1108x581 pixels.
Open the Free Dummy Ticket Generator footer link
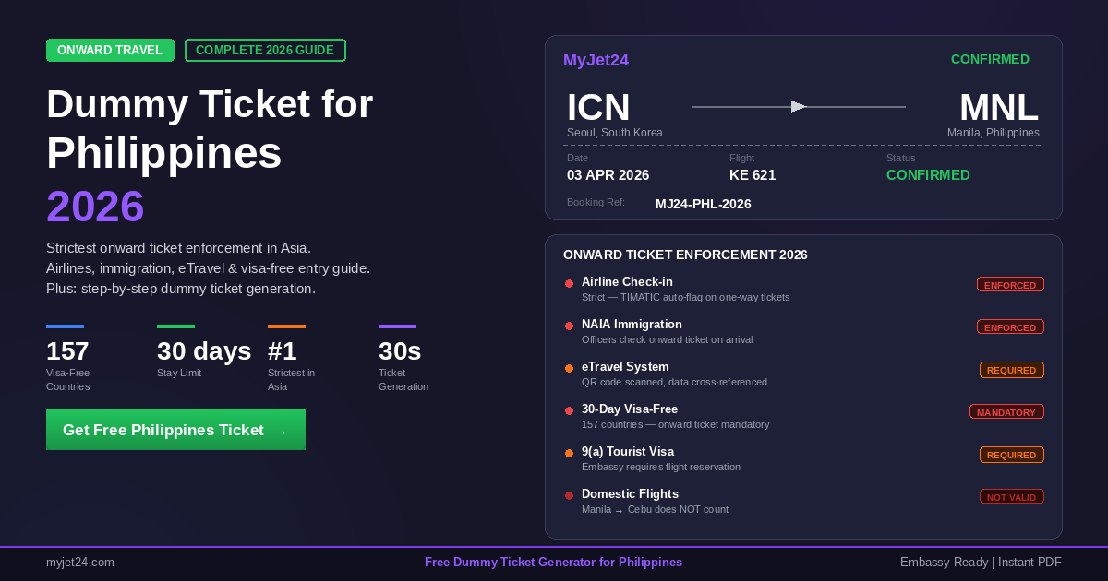(554, 562)
